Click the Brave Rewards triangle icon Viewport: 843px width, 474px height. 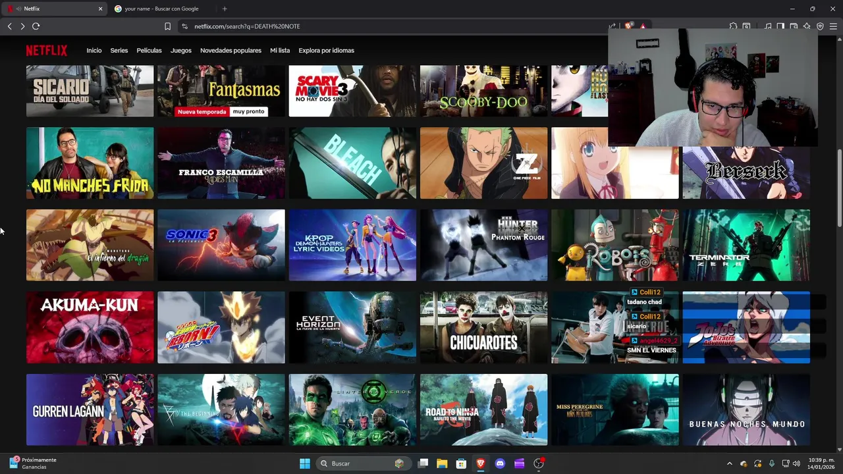tap(642, 26)
